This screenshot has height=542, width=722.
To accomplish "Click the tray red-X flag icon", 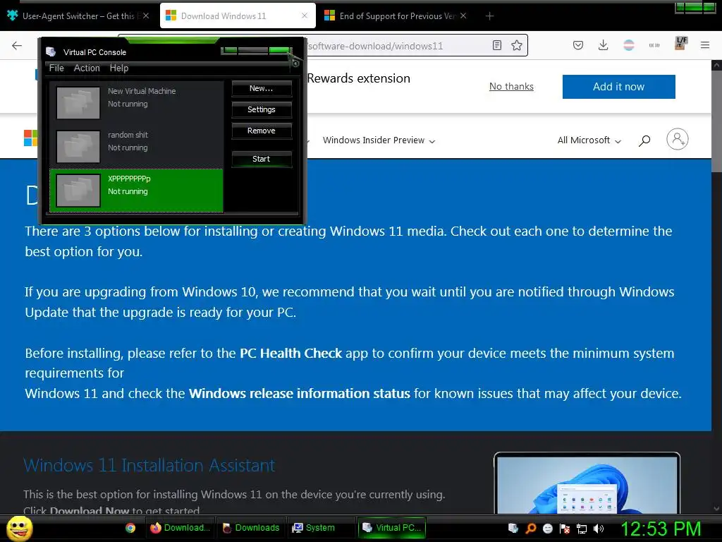I will pyautogui.click(x=565, y=529).
